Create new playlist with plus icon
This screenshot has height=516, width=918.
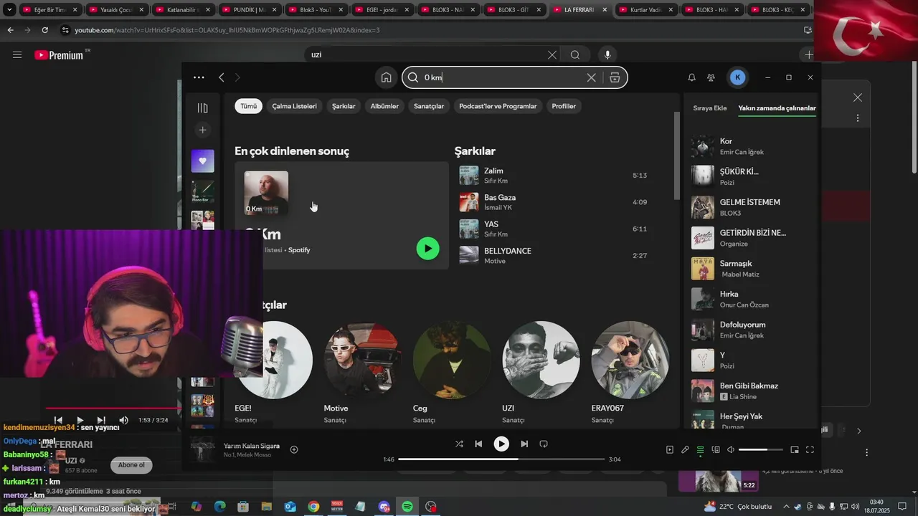click(202, 130)
